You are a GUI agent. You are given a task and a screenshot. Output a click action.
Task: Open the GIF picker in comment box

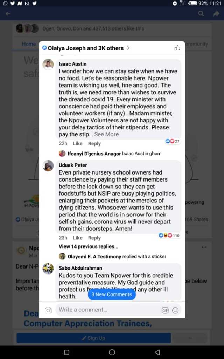165,310
